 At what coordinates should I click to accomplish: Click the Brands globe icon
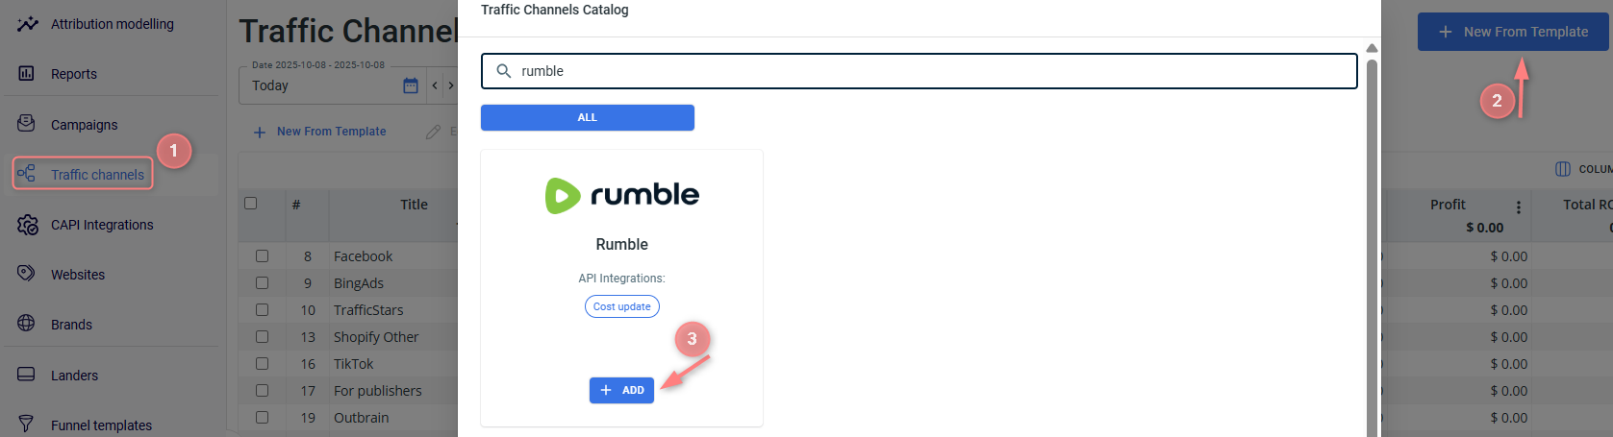click(x=27, y=324)
